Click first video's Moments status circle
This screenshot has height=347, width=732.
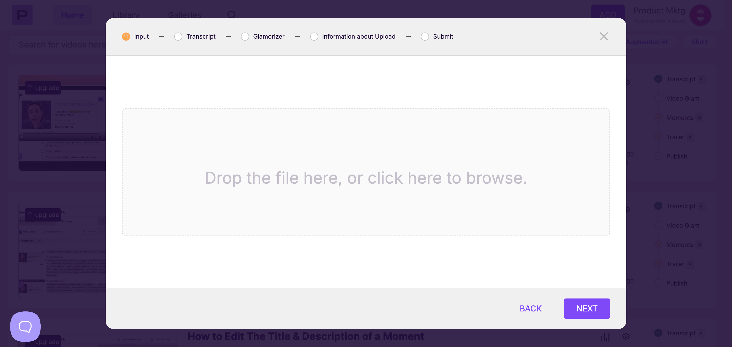(658, 118)
